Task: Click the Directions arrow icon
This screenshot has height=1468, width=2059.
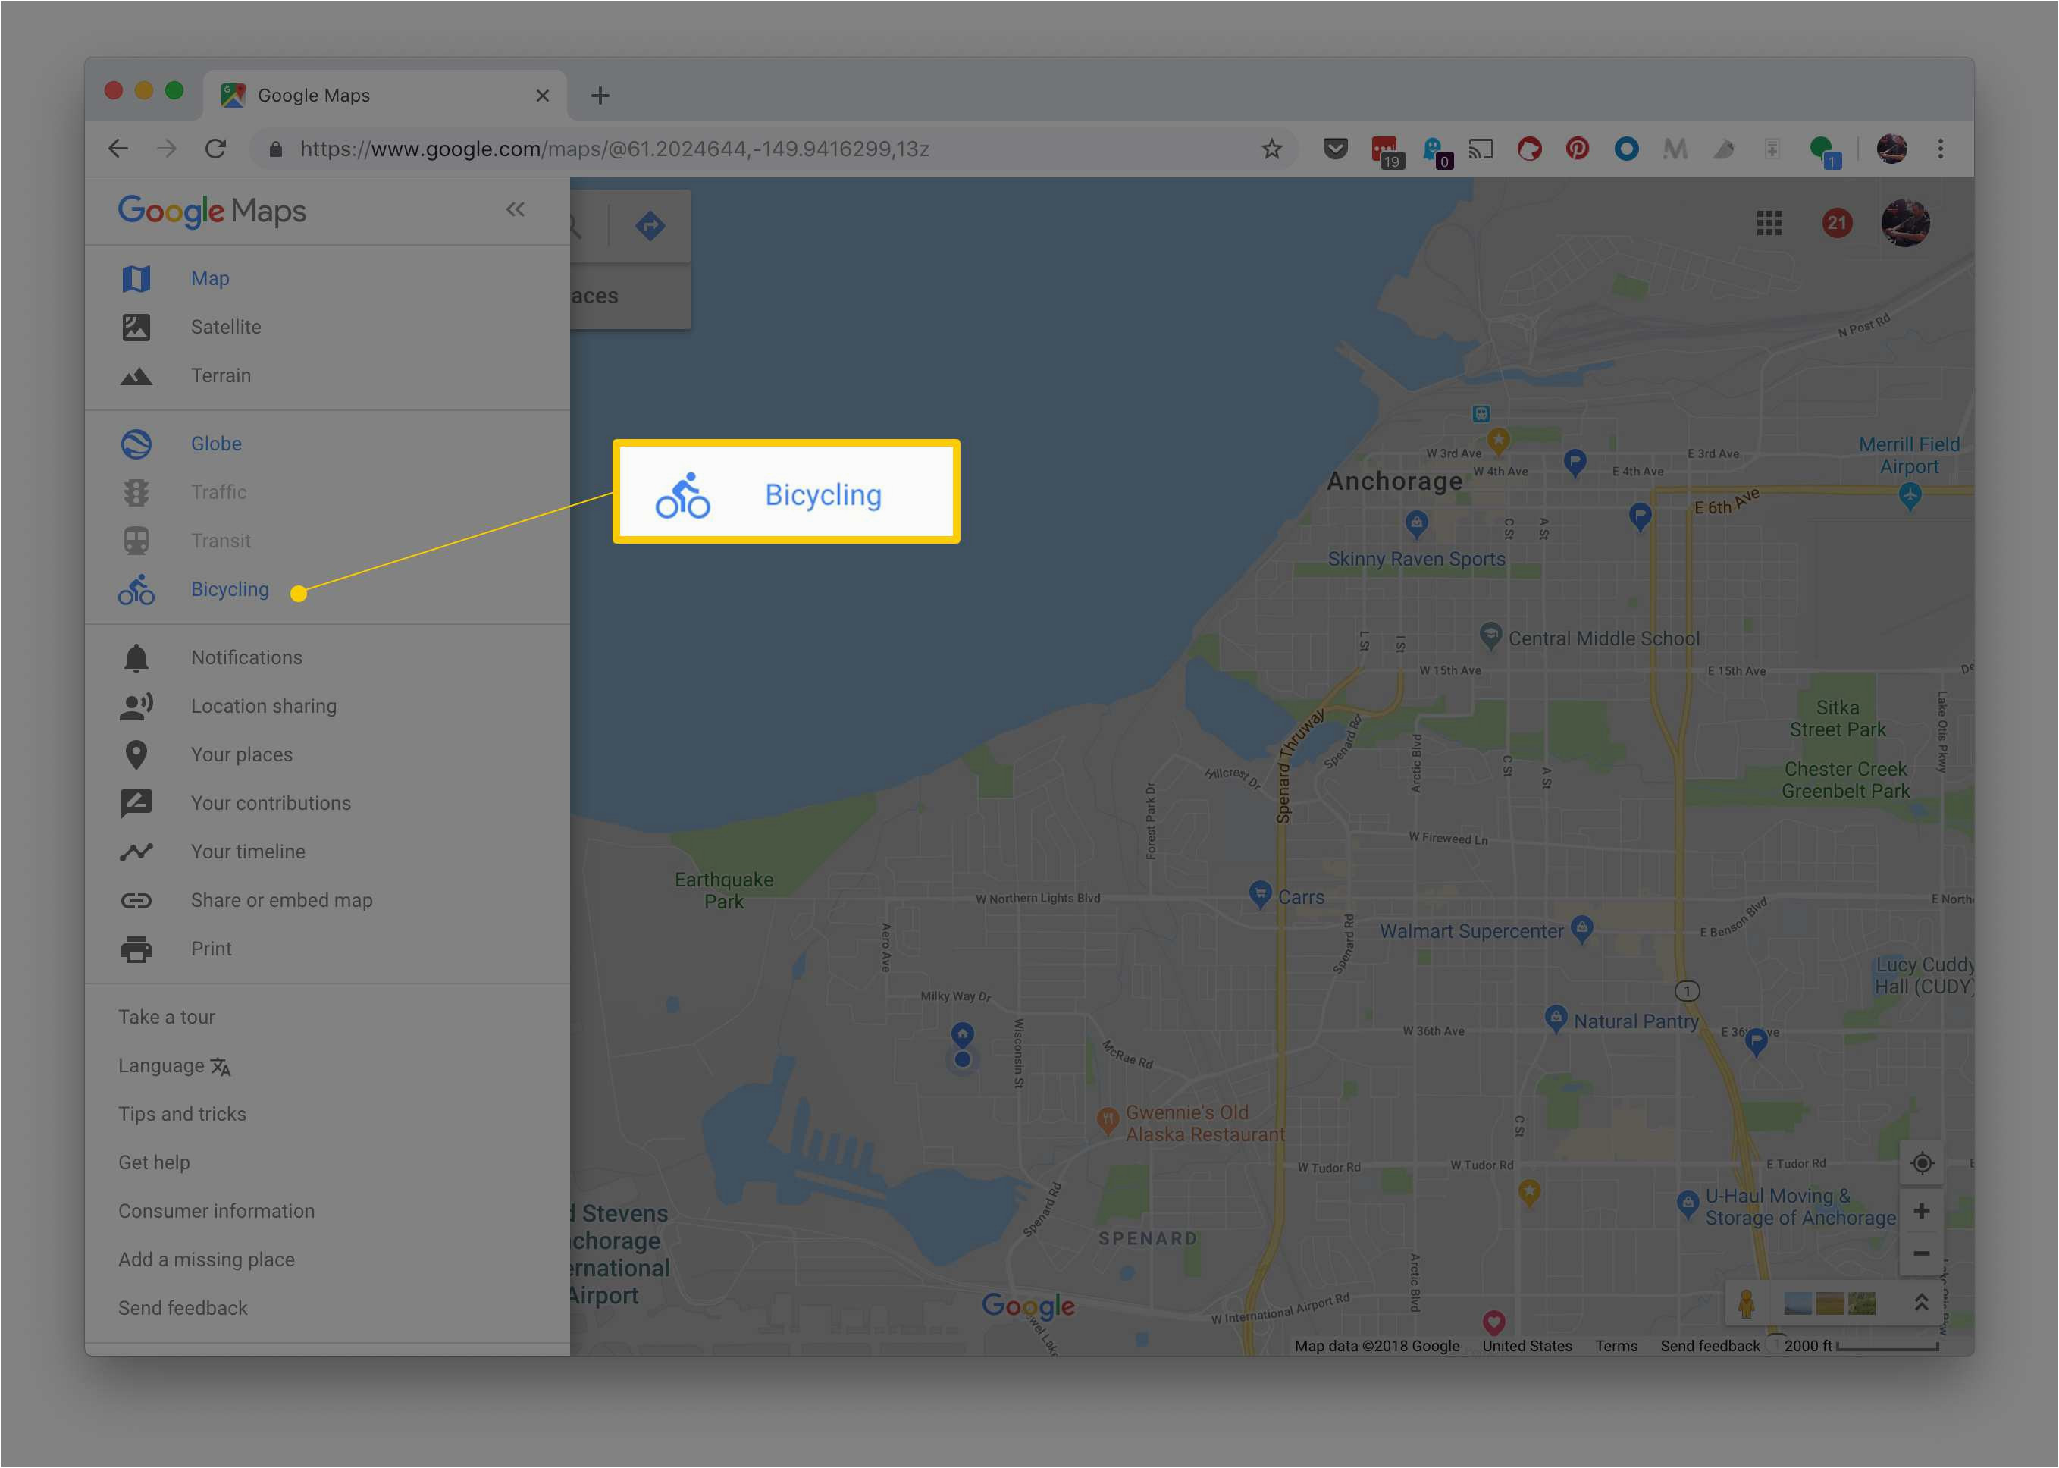Action: click(x=650, y=225)
